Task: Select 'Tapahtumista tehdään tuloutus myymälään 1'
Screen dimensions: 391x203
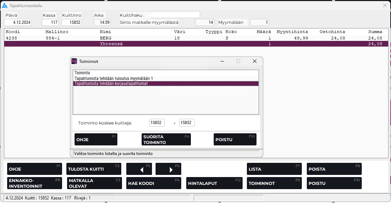Action: pyautogui.click(x=113, y=78)
